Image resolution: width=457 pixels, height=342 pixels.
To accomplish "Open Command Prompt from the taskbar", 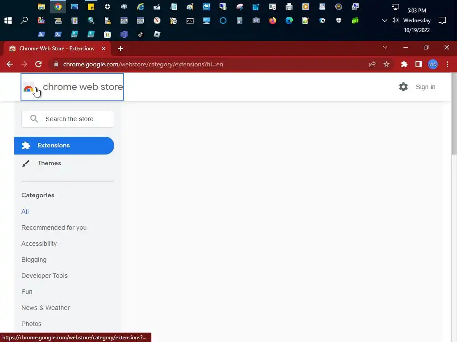I will [x=190, y=20].
